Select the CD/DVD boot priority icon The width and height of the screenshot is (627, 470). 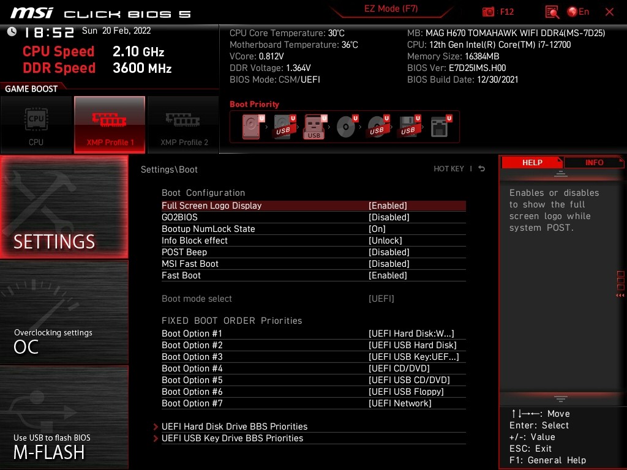[346, 127]
